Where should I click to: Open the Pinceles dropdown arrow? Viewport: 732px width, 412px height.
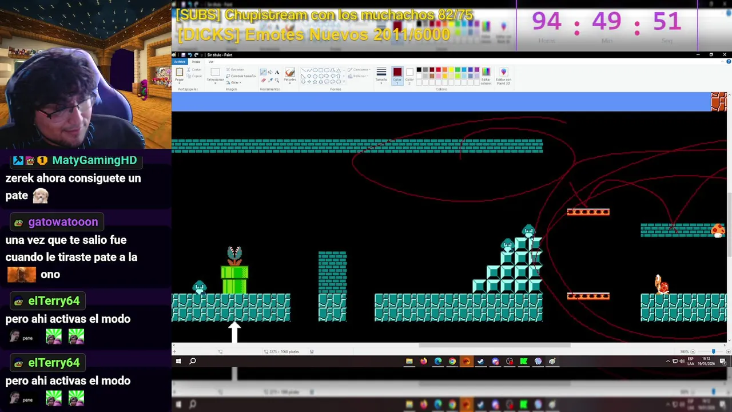[290, 83]
